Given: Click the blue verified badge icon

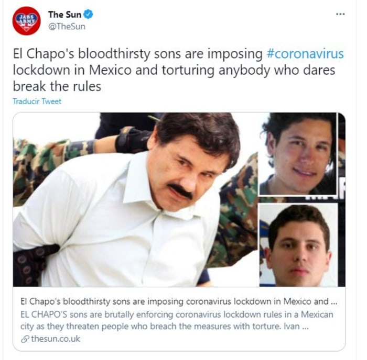Looking at the screenshot, I should 89,15.
